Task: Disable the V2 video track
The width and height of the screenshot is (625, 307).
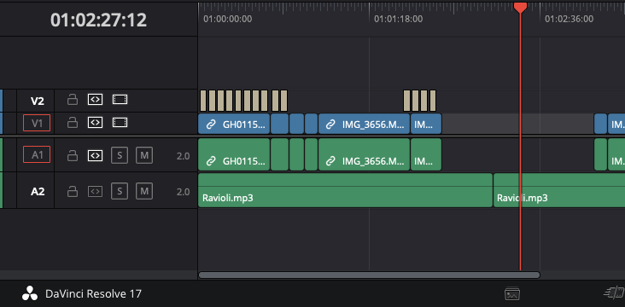Action: click(x=120, y=100)
